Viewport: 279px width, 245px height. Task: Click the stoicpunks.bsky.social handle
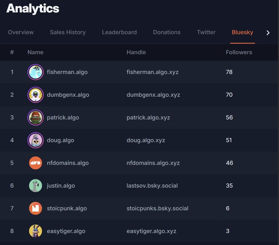157,208
